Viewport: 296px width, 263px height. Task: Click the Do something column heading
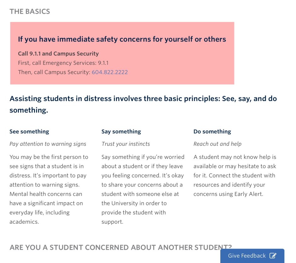pyautogui.click(x=212, y=131)
